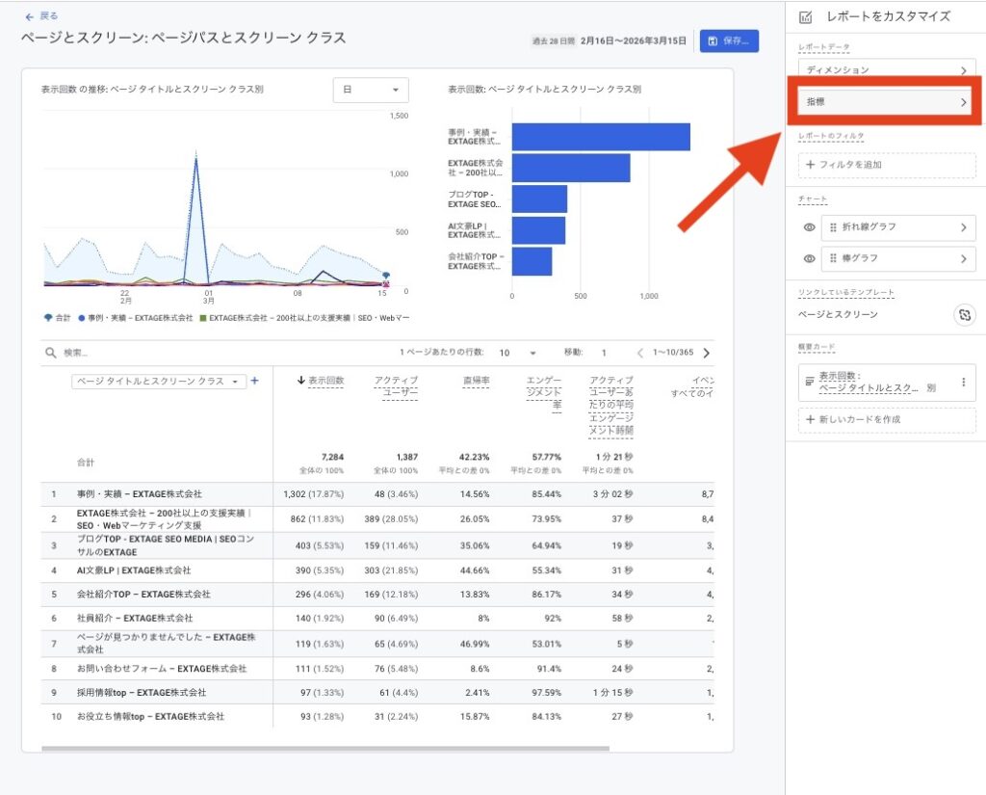The width and height of the screenshot is (986, 795).
Task: Click the plus icon next to the dimension selector
Action: (x=255, y=382)
